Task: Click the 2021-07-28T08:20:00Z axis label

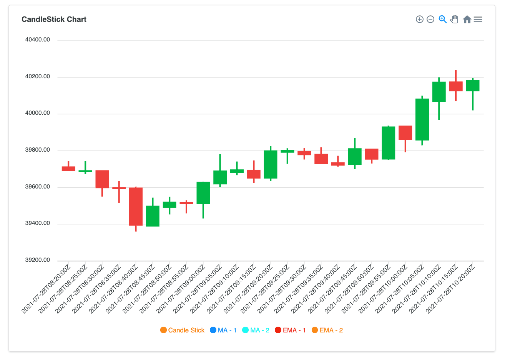Action: point(46,289)
